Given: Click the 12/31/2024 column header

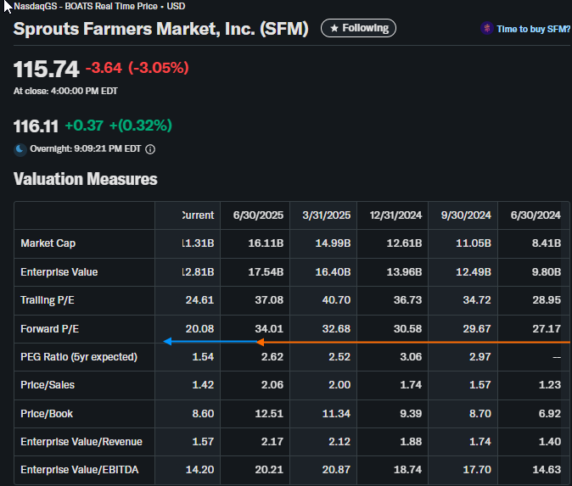Looking at the screenshot, I should [x=394, y=215].
